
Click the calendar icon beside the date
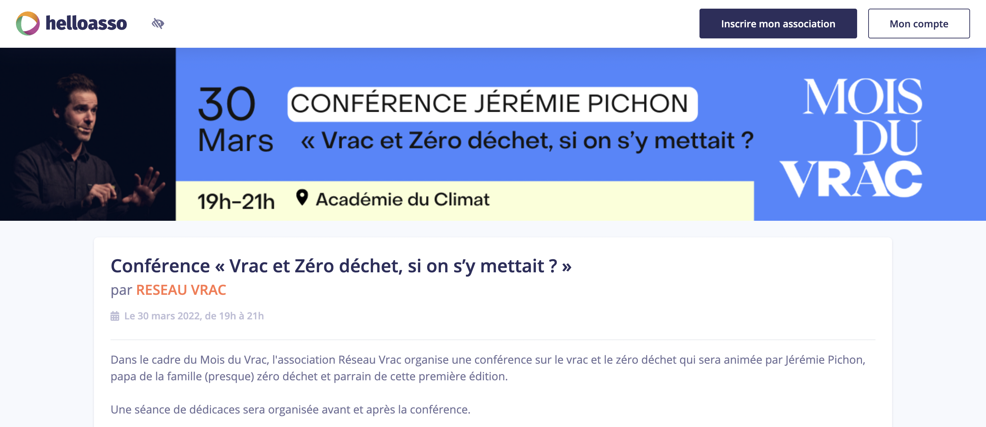click(115, 316)
